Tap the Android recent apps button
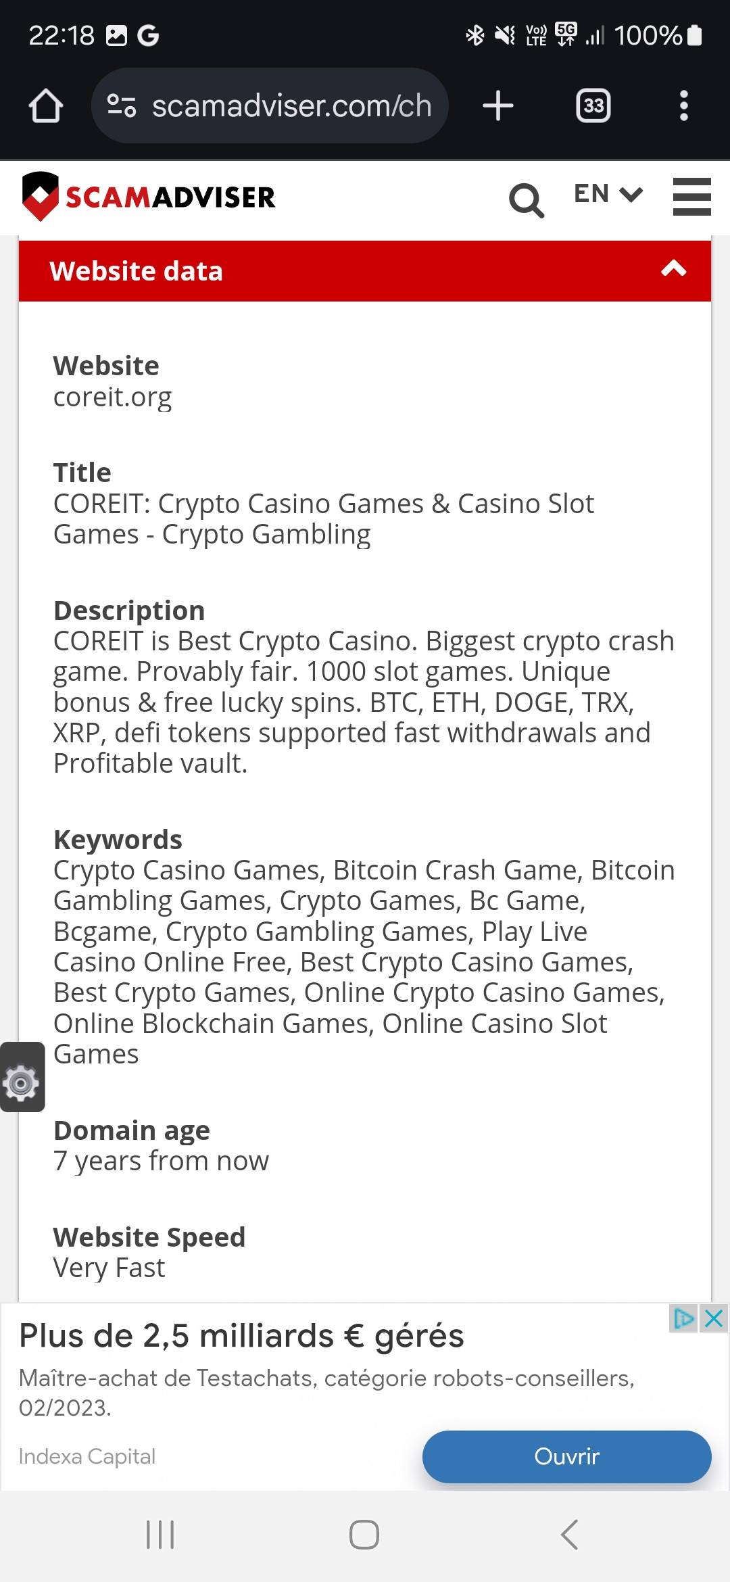The width and height of the screenshot is (730, 1582). [x=161, y=1535]
